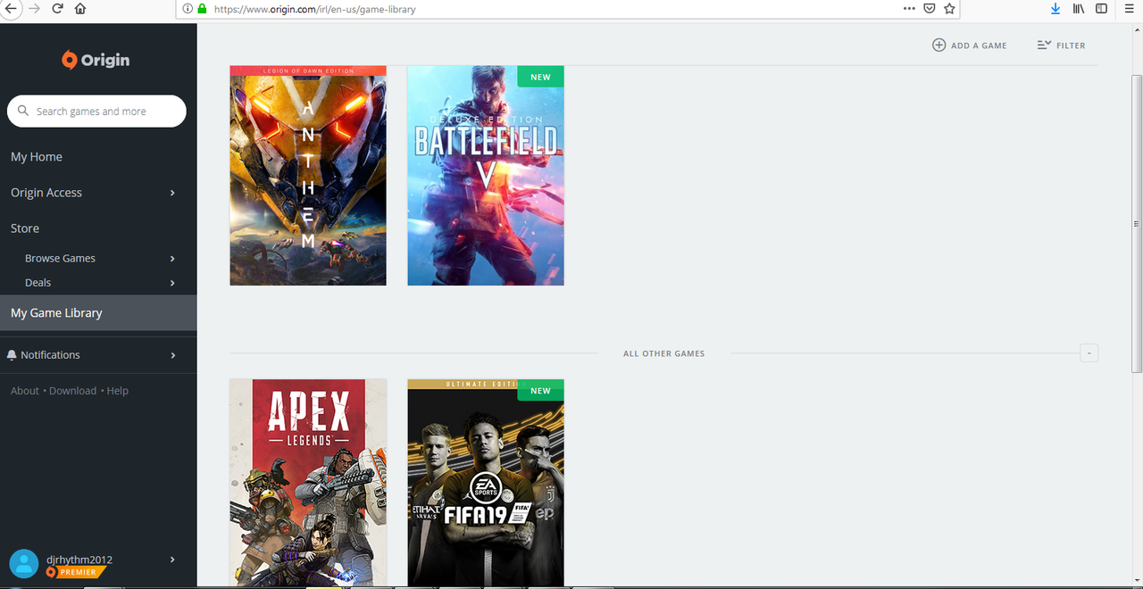1143x589 pixels.
Task: Open Origin Access menu item
Action: 46,193
